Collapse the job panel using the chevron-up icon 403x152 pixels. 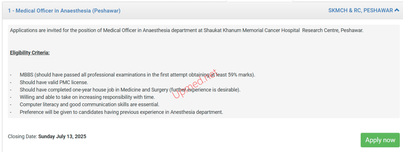397,10
